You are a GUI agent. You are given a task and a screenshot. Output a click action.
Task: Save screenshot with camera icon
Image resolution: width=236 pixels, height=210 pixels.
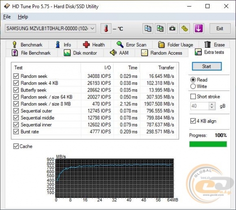(172, 28)
